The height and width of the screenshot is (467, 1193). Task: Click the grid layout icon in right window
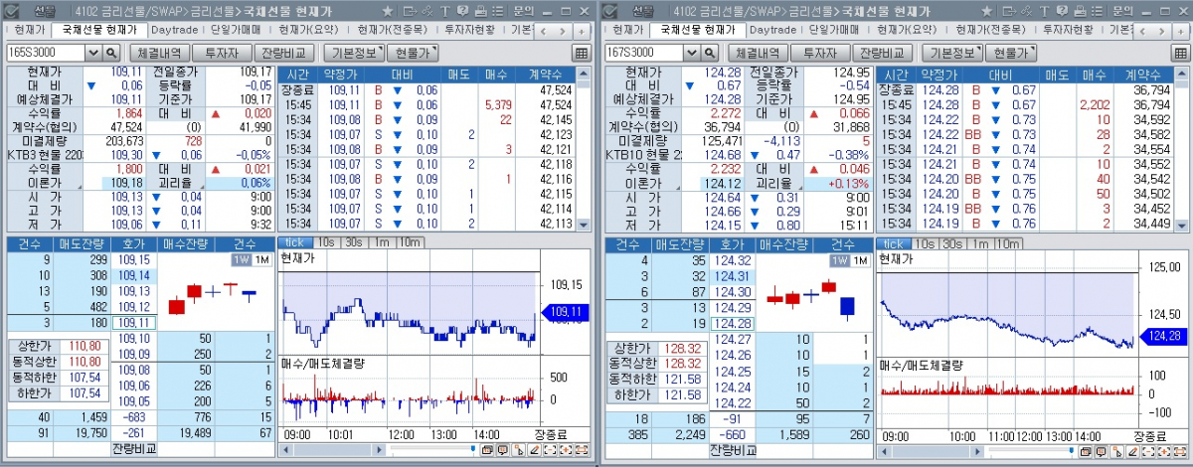(1180, 52)
